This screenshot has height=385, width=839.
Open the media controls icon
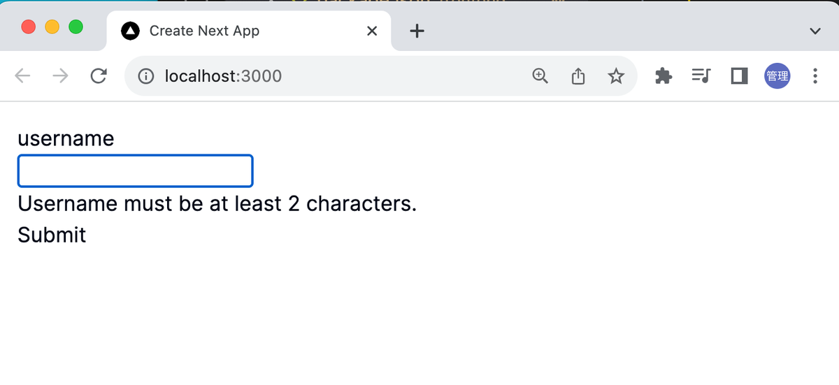[x=701, y=76]
